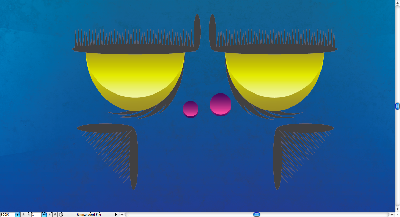Select the larger pink circle on canvas
This screenshot has height=217, width=400.
(220, 104)
